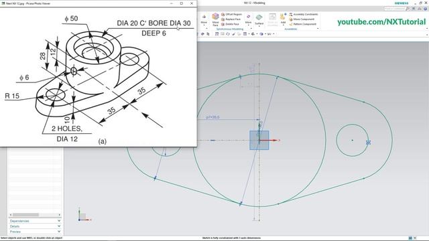Click the 'Select objects and use MB3' cue line
Screen dimensions: 429x241
click(x=32, y=238)
